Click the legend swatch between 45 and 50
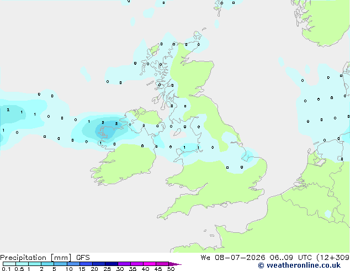 point(162,264)
